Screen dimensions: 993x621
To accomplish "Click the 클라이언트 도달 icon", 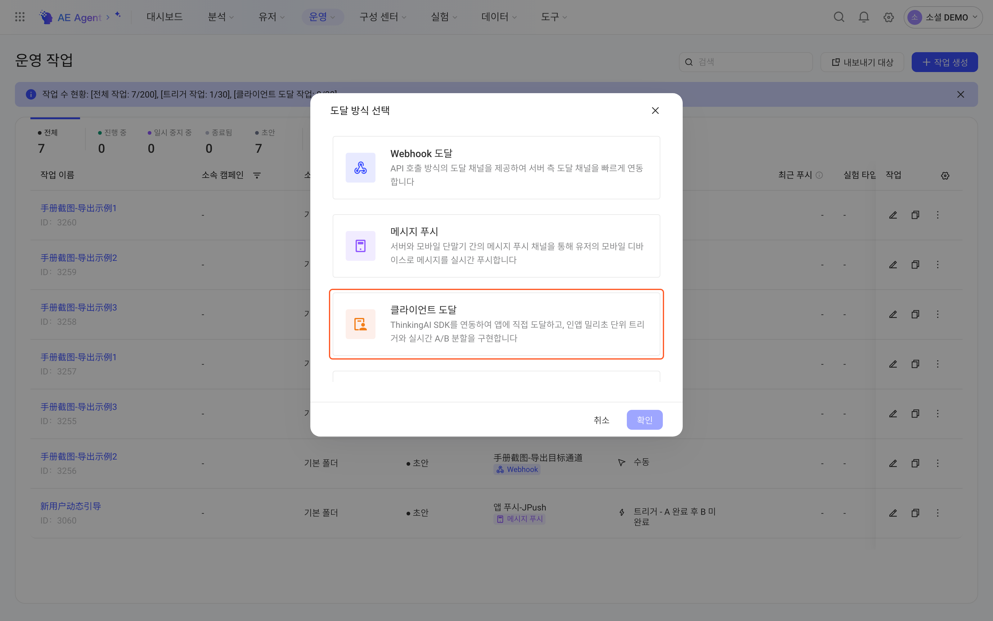I will (x=360, y=324).
